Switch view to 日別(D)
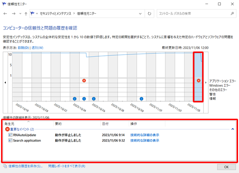This screenshot has width=239, height=173. pos(23,48)
